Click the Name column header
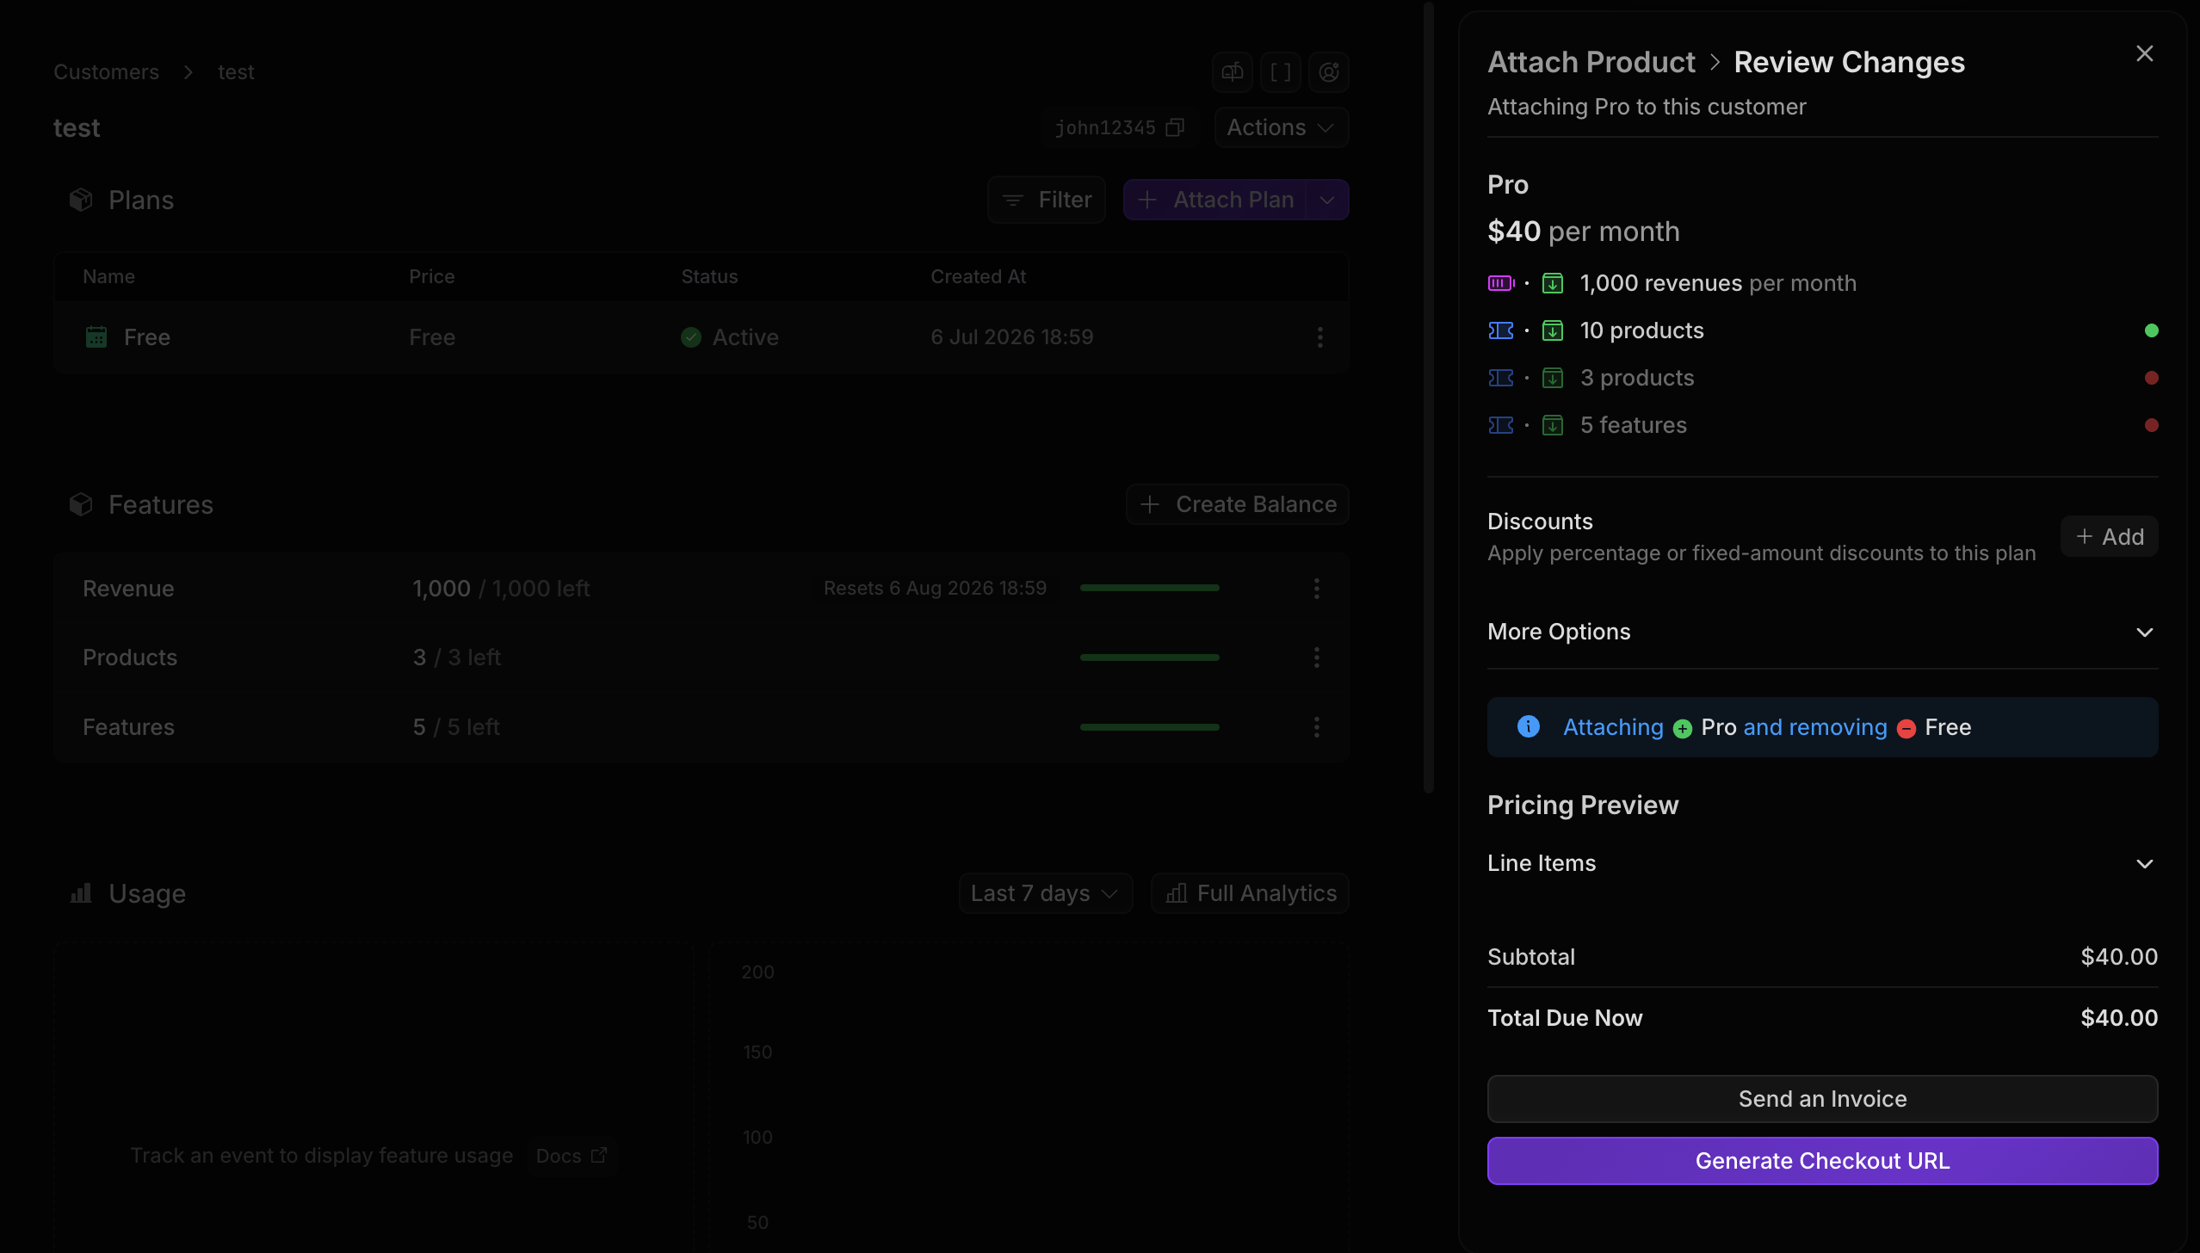 pos(108,276)
